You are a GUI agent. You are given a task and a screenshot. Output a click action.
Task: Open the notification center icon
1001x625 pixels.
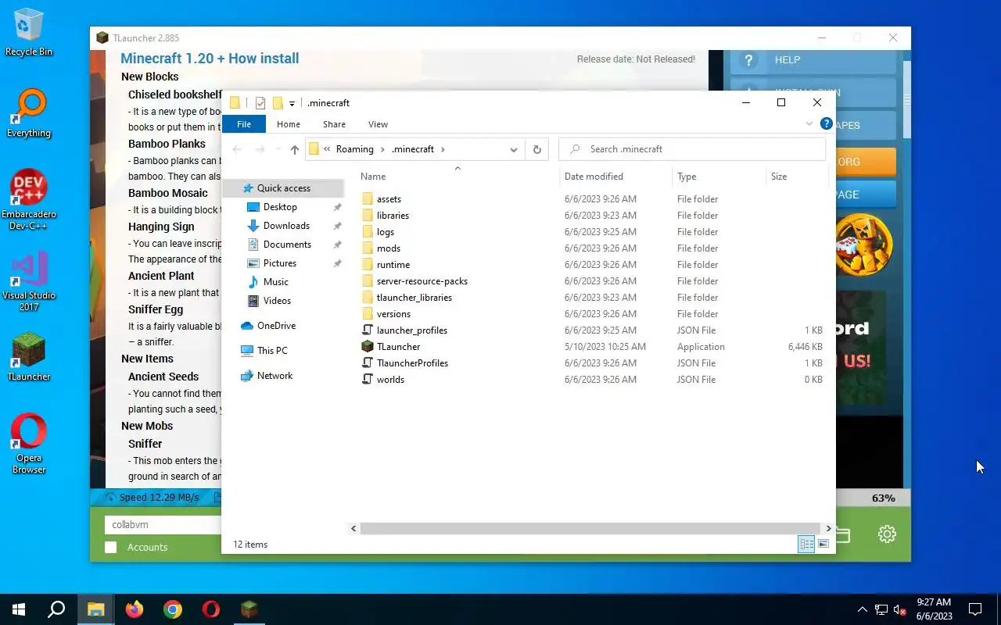coord(975,609)
